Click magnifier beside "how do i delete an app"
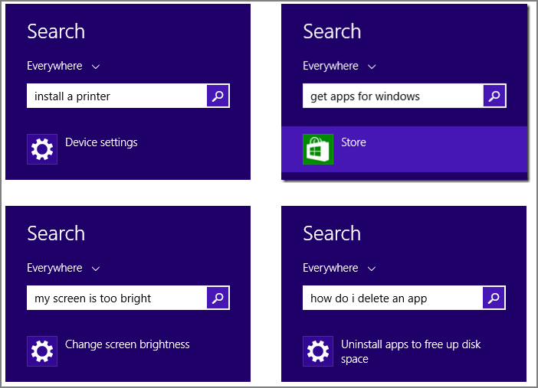 (x=494, y=298)
